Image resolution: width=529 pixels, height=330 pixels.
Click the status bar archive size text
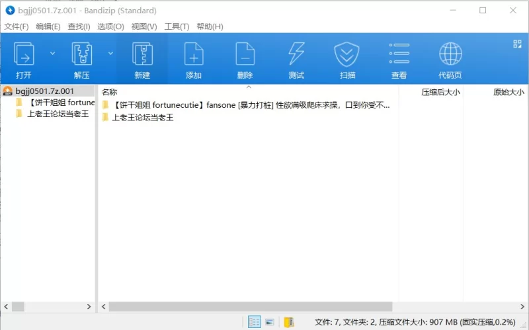415,322
